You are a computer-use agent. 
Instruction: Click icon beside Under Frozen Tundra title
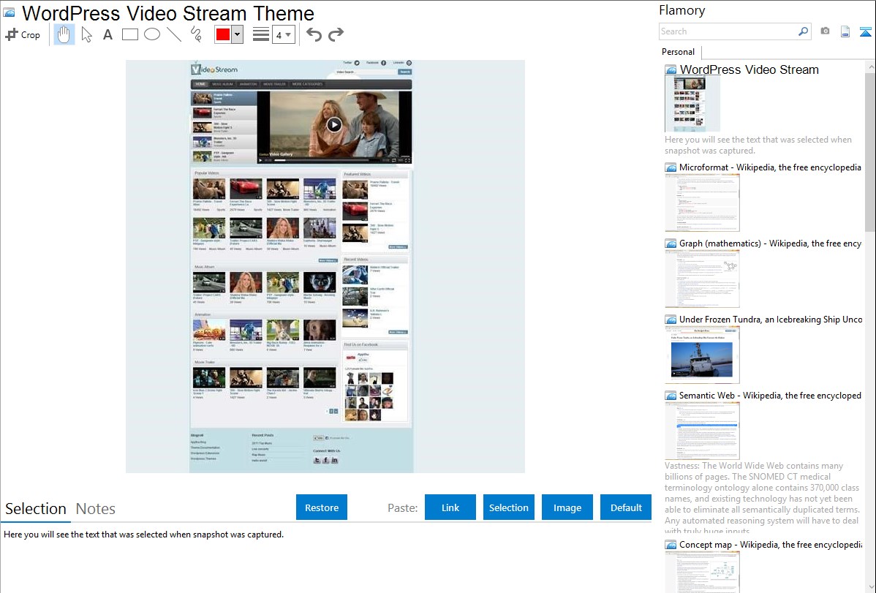[x=671, y=320]
